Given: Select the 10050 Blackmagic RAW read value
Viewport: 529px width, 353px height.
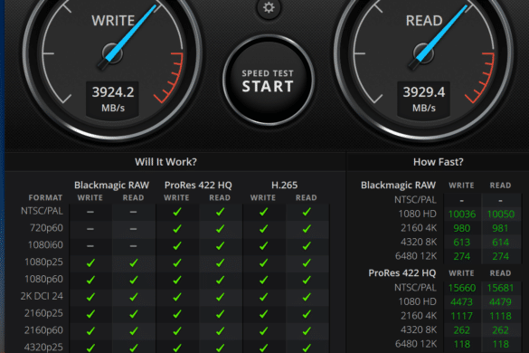Looking at the screenshot, I should click(x=501, y=215).
